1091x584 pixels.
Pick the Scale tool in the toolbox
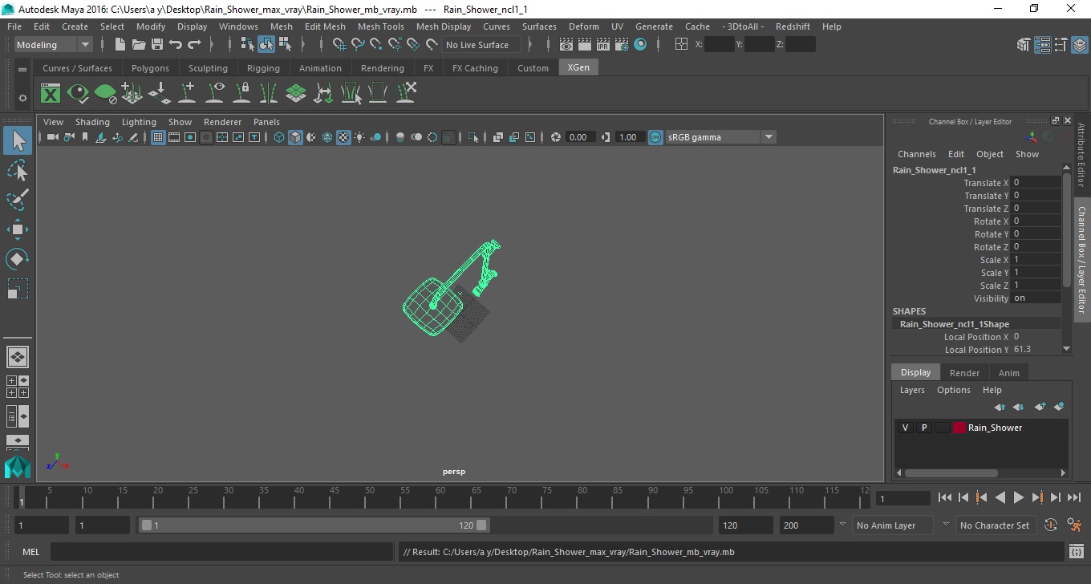pos(18,289)
